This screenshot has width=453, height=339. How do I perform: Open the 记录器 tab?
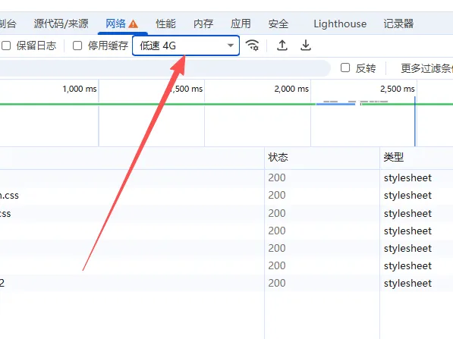tap(398, 24)
